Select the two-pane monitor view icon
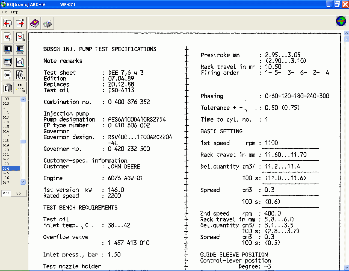 pyautogui.click(x=8, y=49)
